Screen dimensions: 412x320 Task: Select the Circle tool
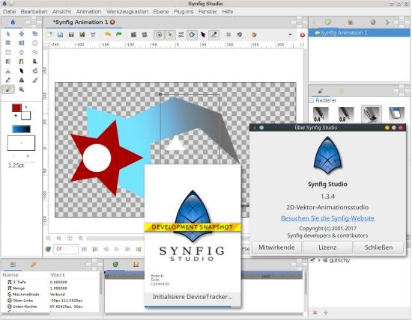[x=34, y=43]
